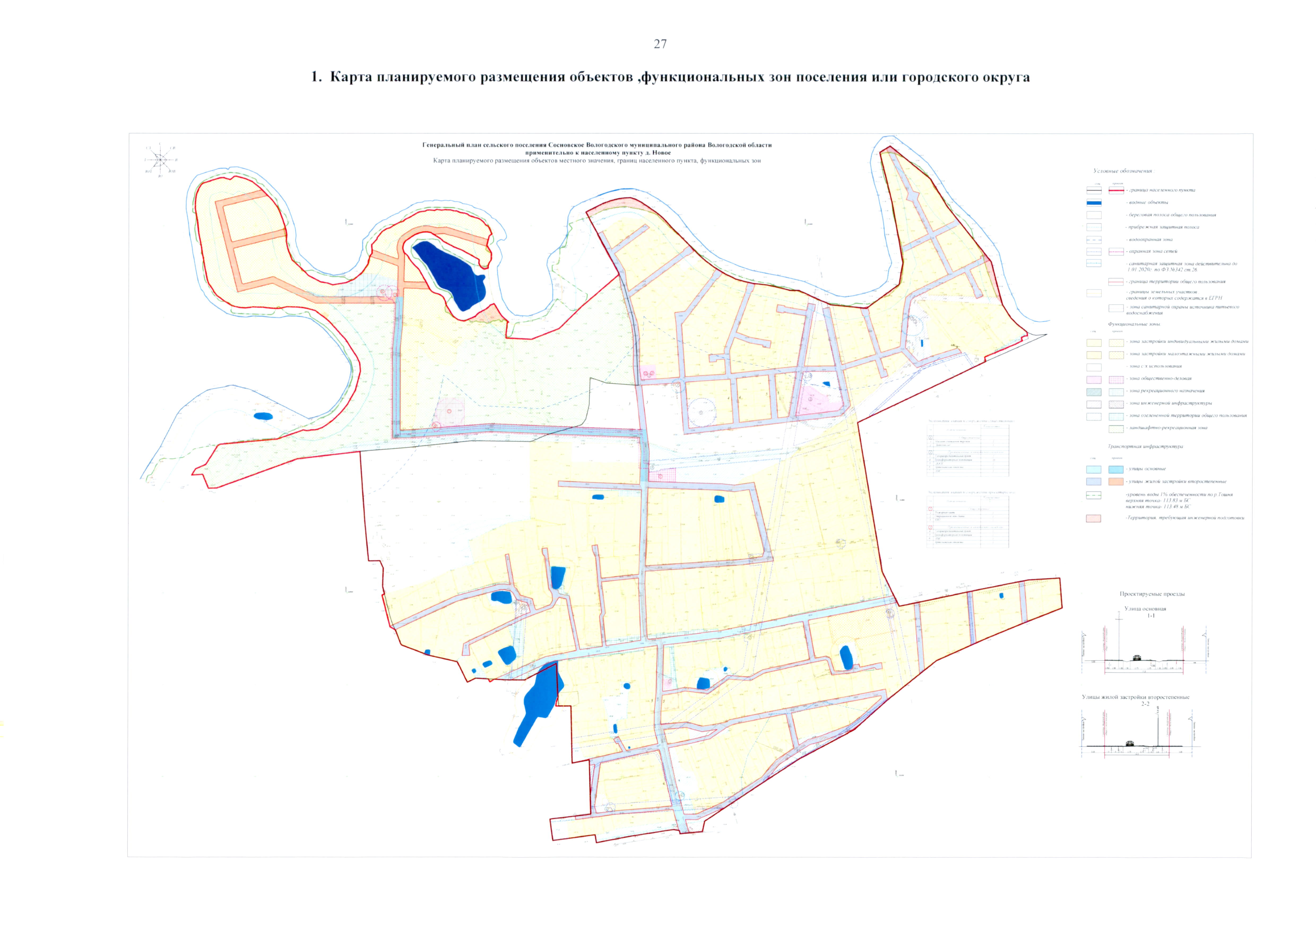Click the territory requiring engineering preparation swatch
The height and width of the screenshot is (931, 1316).
[x=1094, y=518]
